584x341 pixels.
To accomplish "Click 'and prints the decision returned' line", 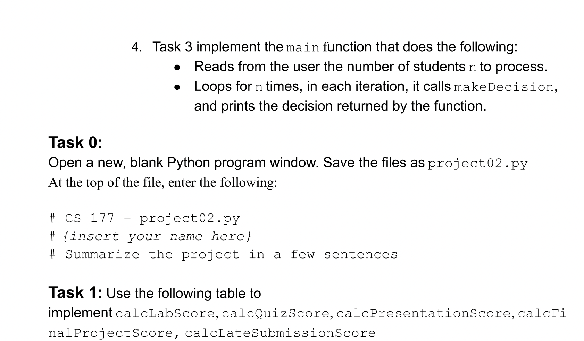I will (340, 106).
